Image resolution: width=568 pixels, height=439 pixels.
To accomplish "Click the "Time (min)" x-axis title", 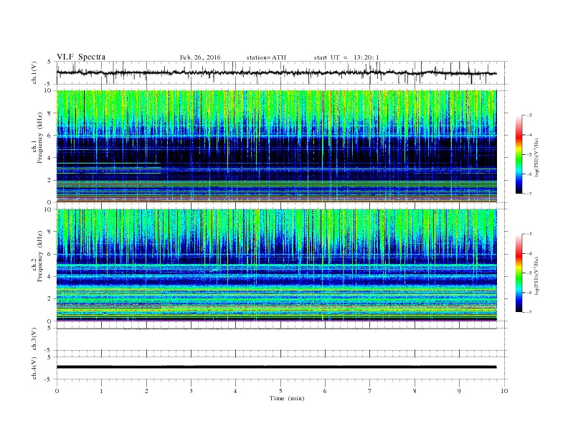I will point(287,398).
